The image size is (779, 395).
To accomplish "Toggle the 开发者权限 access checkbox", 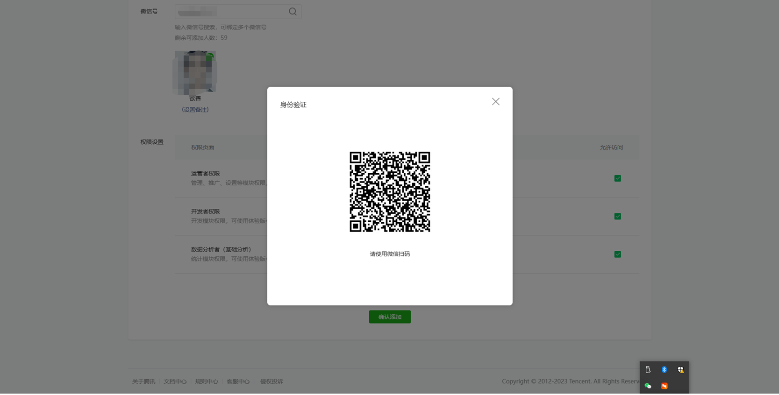I will pos(617,216).
